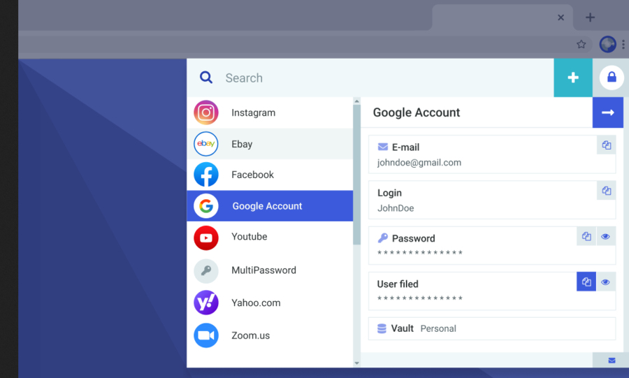Screen dimensions: 629x378
Task: Reveal the hidden Password value
Action: click(x=605, y=237)
